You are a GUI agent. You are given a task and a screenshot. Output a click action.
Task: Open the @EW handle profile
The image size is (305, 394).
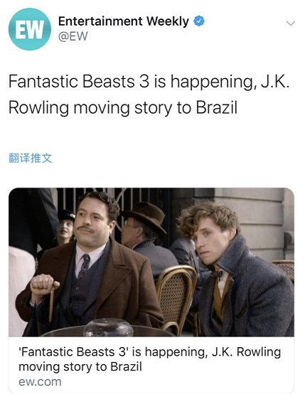[x=73, y=36]
